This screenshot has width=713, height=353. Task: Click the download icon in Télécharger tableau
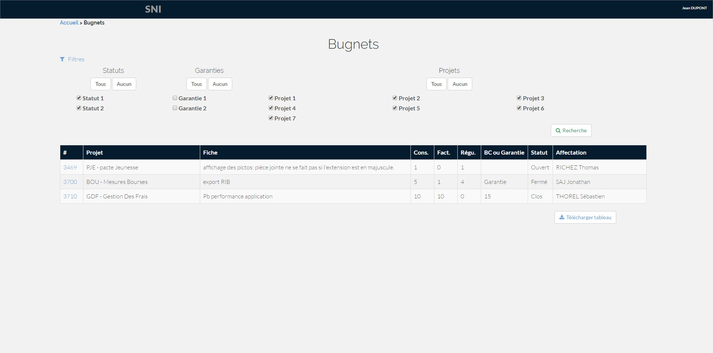(x=562, y=217)
